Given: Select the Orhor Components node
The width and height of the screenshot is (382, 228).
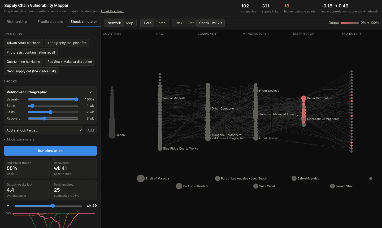Looking at the screenshot, I should pyautogui.click(x=208, y=108).
